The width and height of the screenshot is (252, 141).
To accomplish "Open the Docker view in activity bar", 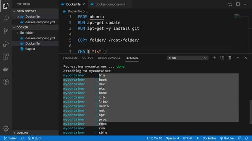I will point(6,69).
